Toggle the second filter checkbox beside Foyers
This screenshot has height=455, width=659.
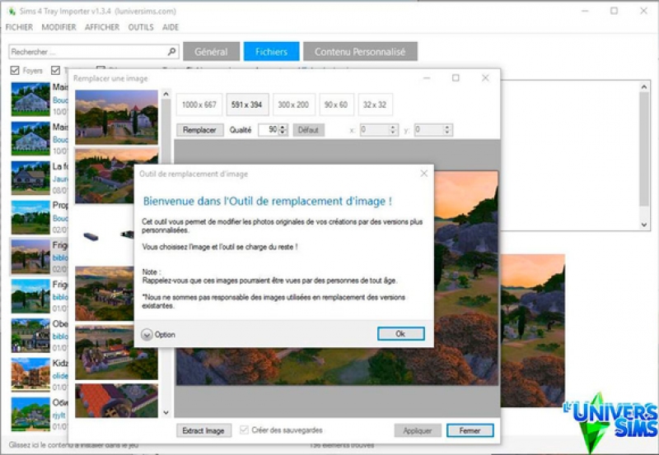coord(55,70)
